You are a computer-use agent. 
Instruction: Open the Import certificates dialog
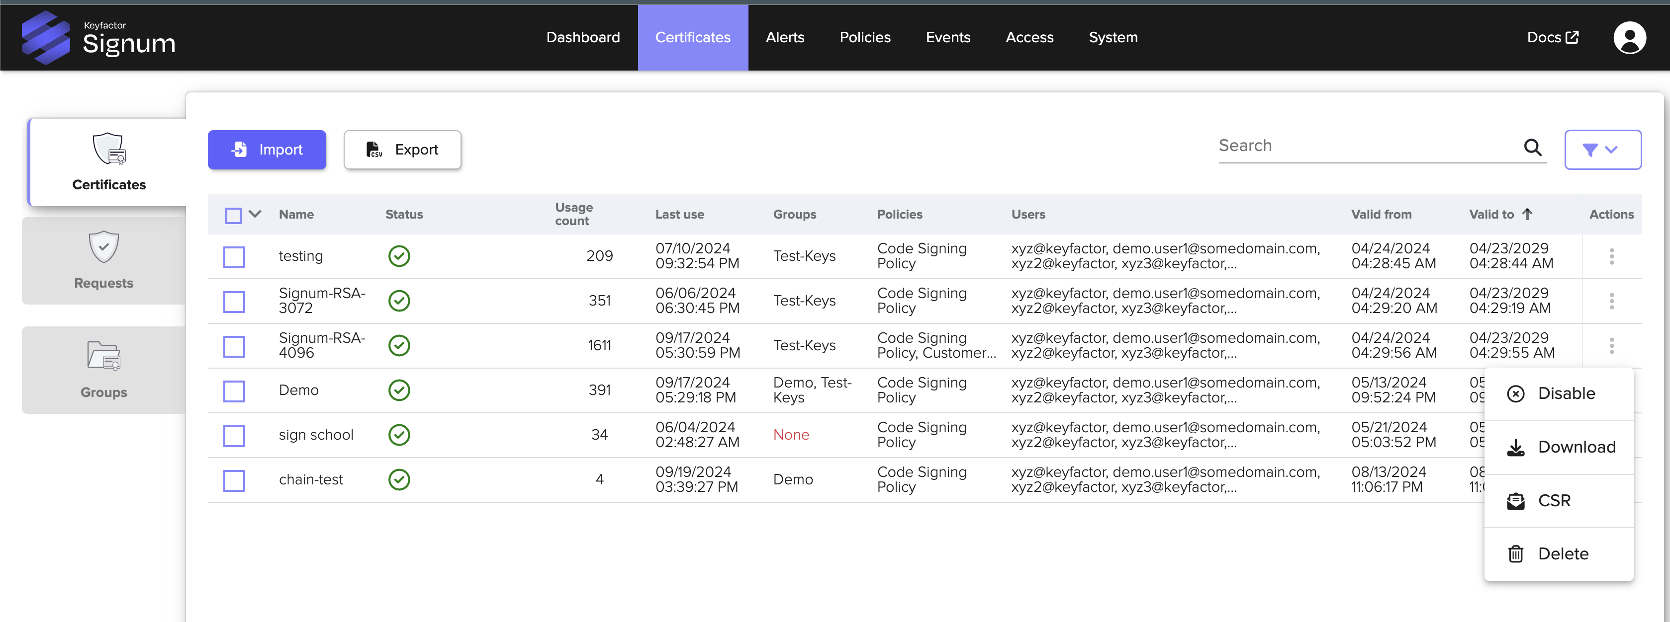coord(267,150)
